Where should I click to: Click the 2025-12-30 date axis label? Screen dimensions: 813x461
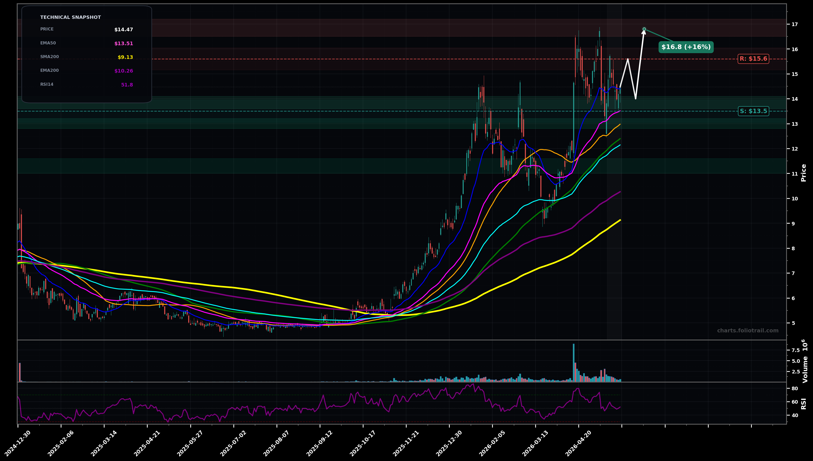pyautogui.click(x=449, y=443)
